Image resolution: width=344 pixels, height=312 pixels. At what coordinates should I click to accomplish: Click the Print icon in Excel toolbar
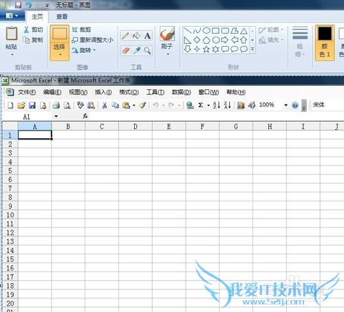click(x=56, y=105)
